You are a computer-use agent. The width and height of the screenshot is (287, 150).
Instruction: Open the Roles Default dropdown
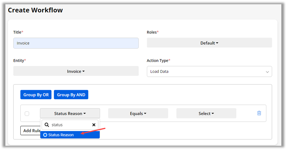coord(209,43)
